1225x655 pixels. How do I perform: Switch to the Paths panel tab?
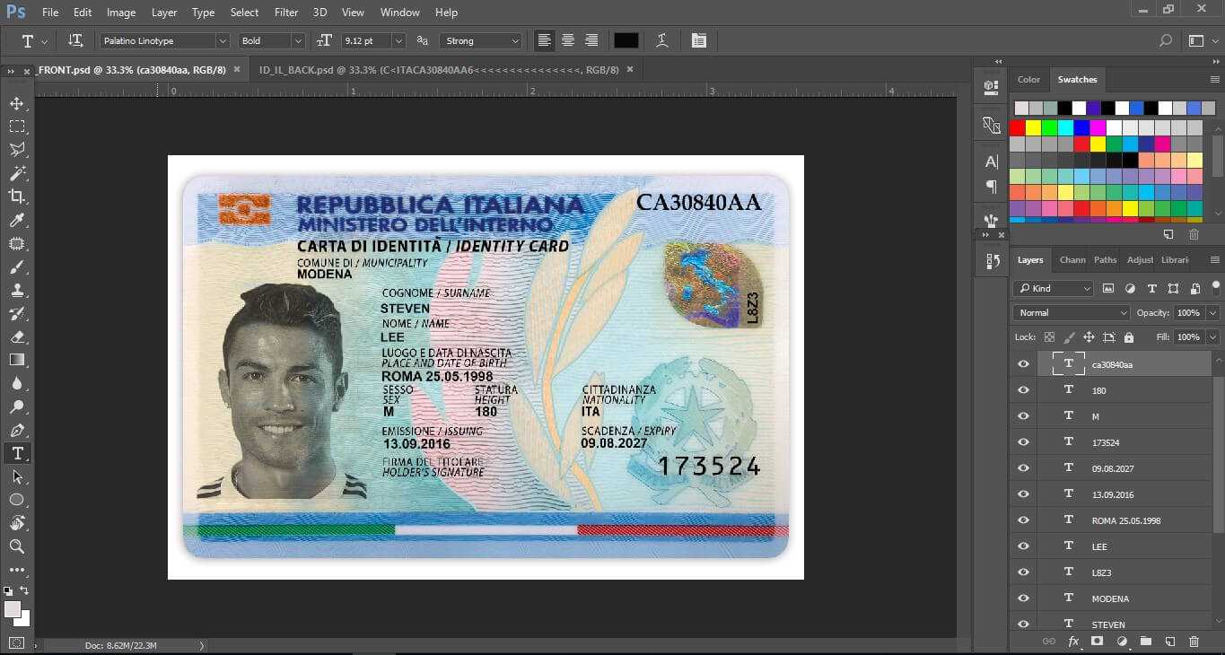coord(1106,259)
